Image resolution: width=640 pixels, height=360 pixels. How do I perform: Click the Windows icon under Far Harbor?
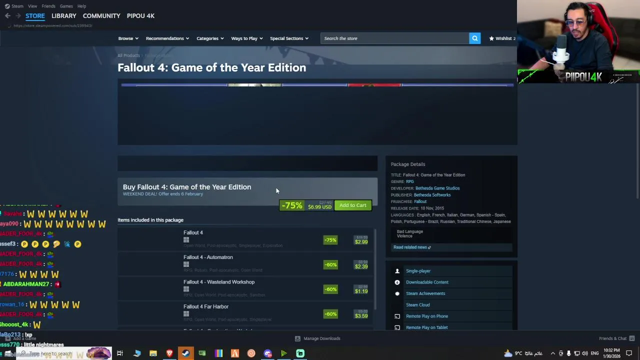point(186,314)
